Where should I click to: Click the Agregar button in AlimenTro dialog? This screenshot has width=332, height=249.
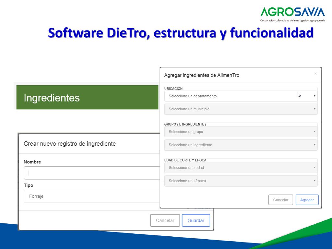tap(307, 200)
